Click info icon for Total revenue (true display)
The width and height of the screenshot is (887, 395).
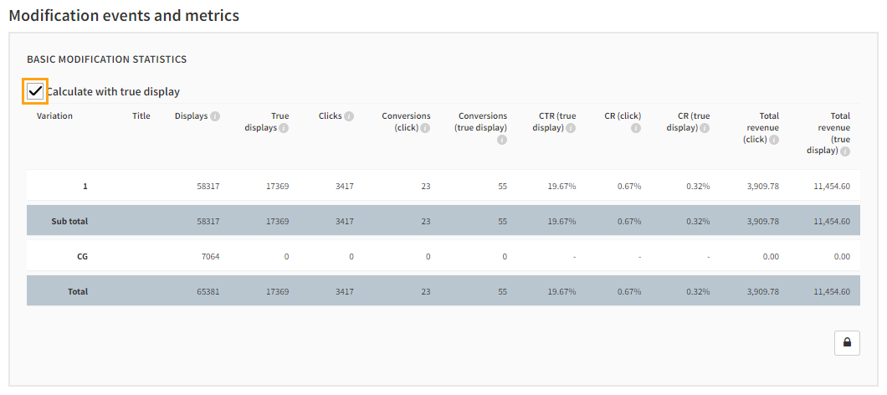pos(845,151)
